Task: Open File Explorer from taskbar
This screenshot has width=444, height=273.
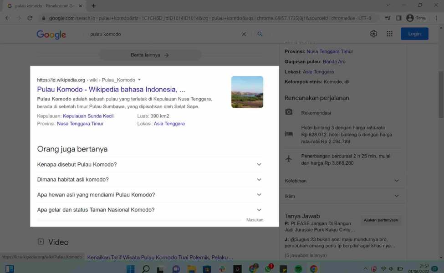Action: tap(191, 269)
